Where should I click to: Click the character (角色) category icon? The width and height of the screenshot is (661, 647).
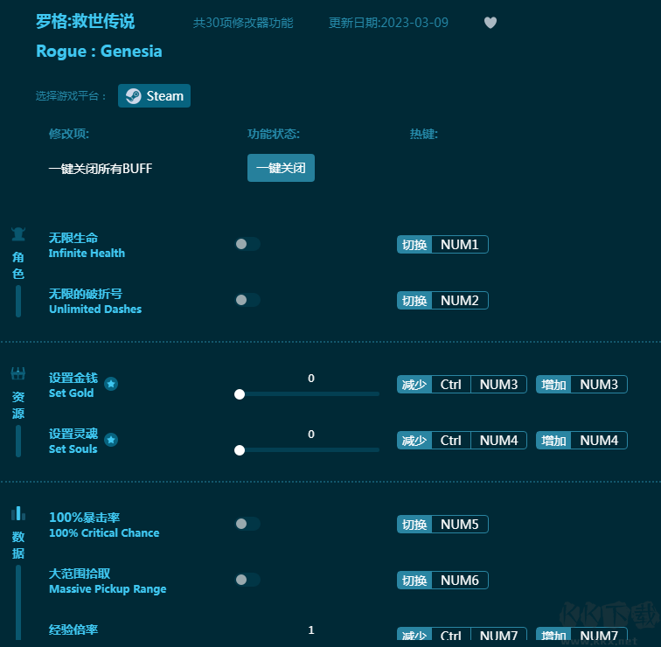[x=18, y=233]
